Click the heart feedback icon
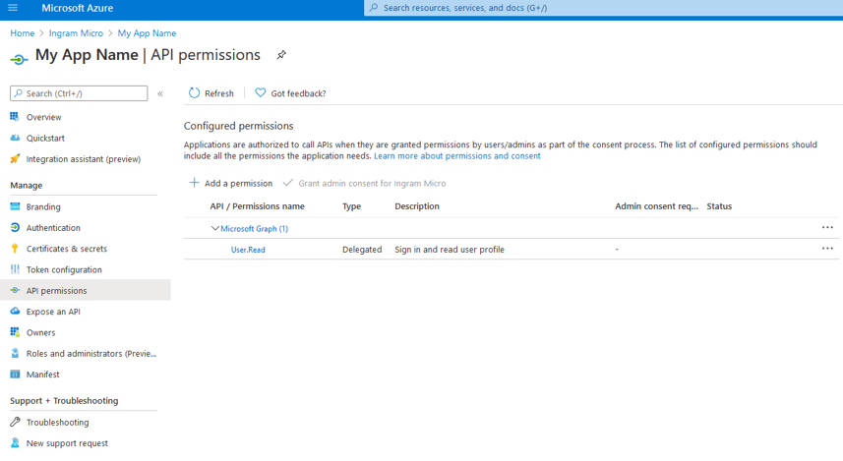The width and height of the screenshot is (843, 461). click(261, 93)
